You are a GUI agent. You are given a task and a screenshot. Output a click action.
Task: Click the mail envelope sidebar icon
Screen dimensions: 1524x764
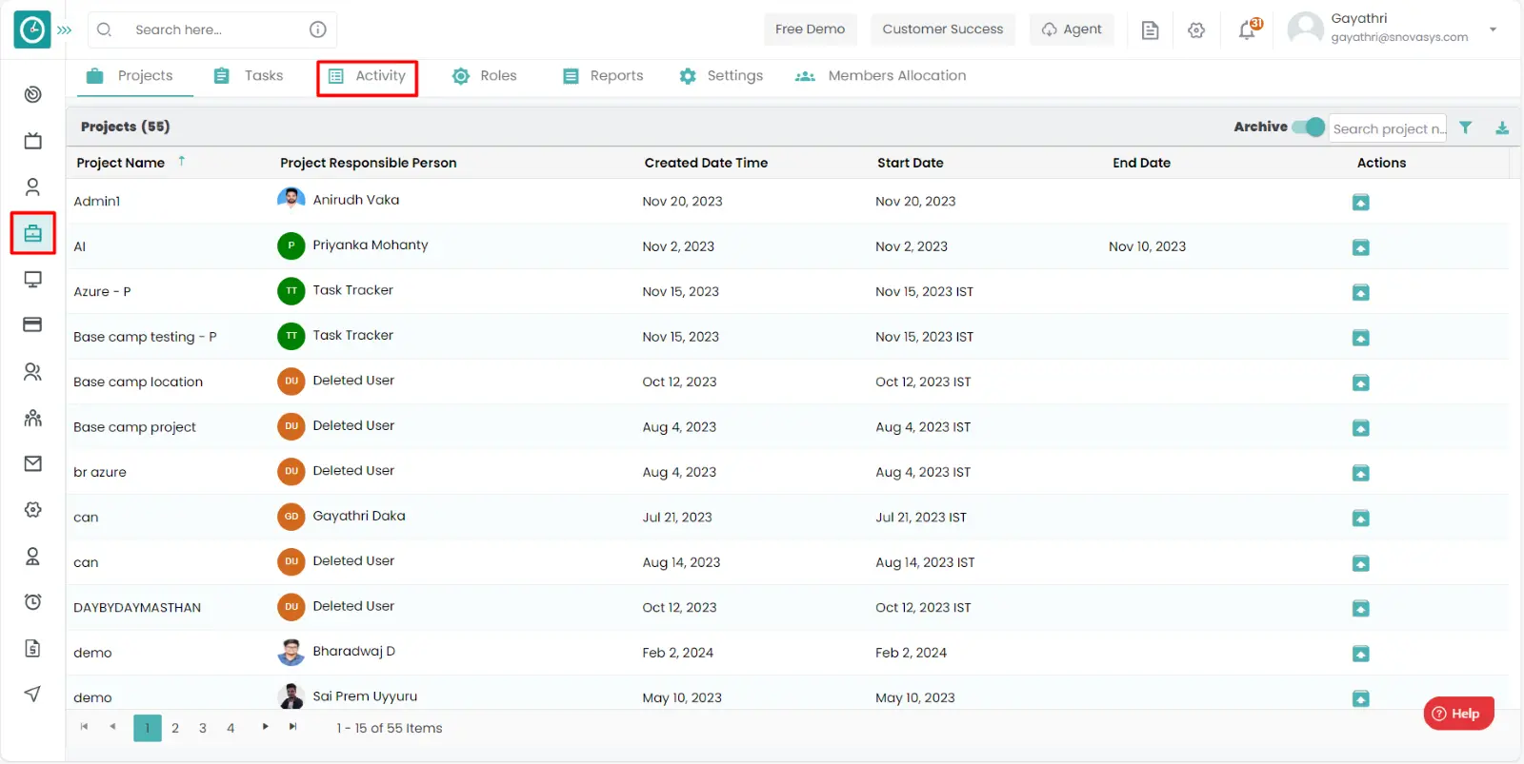point(33,463)
